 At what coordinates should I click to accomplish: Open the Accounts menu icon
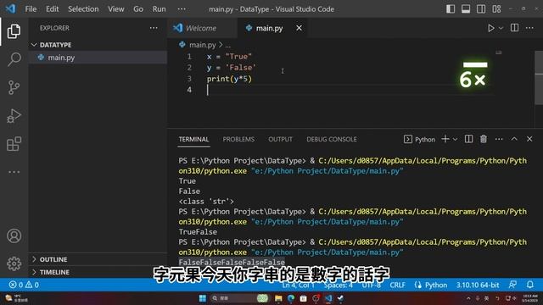pyautogui.click(x=14, y=236)
